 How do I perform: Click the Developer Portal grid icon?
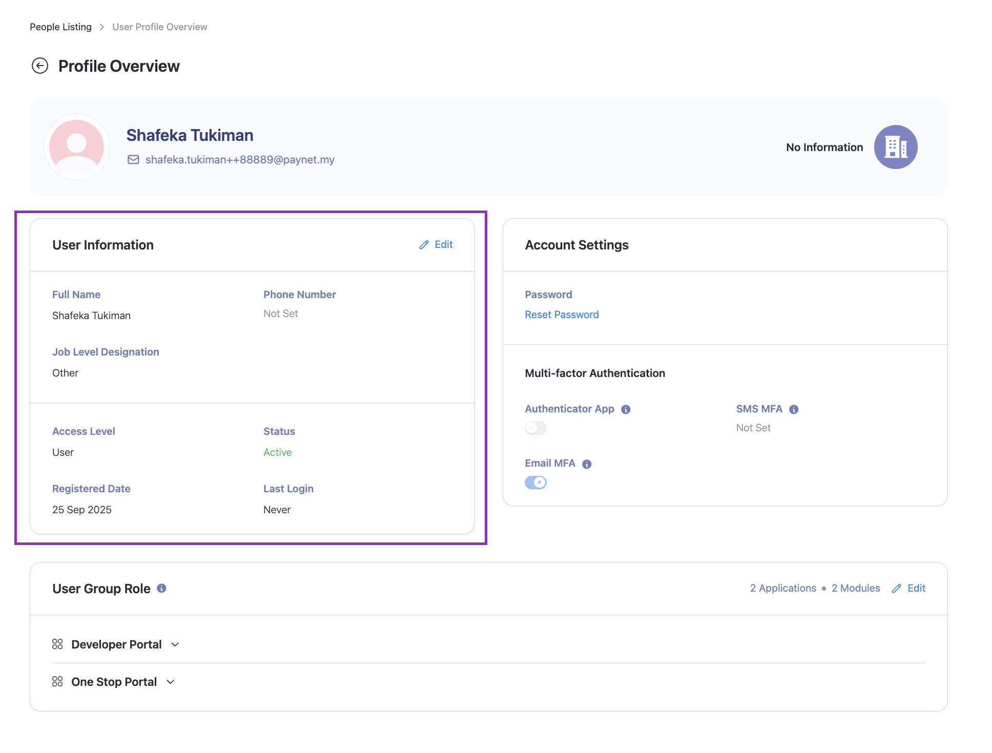click(57, 644)
